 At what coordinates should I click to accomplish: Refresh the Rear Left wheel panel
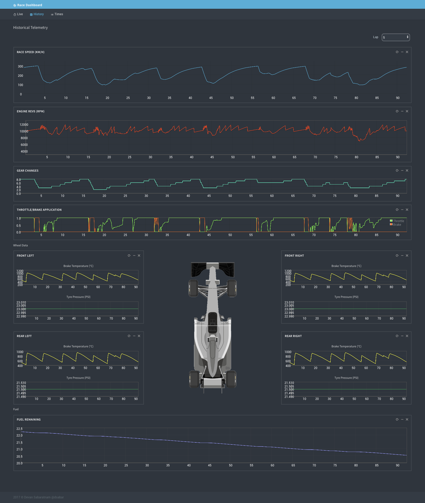coord(129,336)
